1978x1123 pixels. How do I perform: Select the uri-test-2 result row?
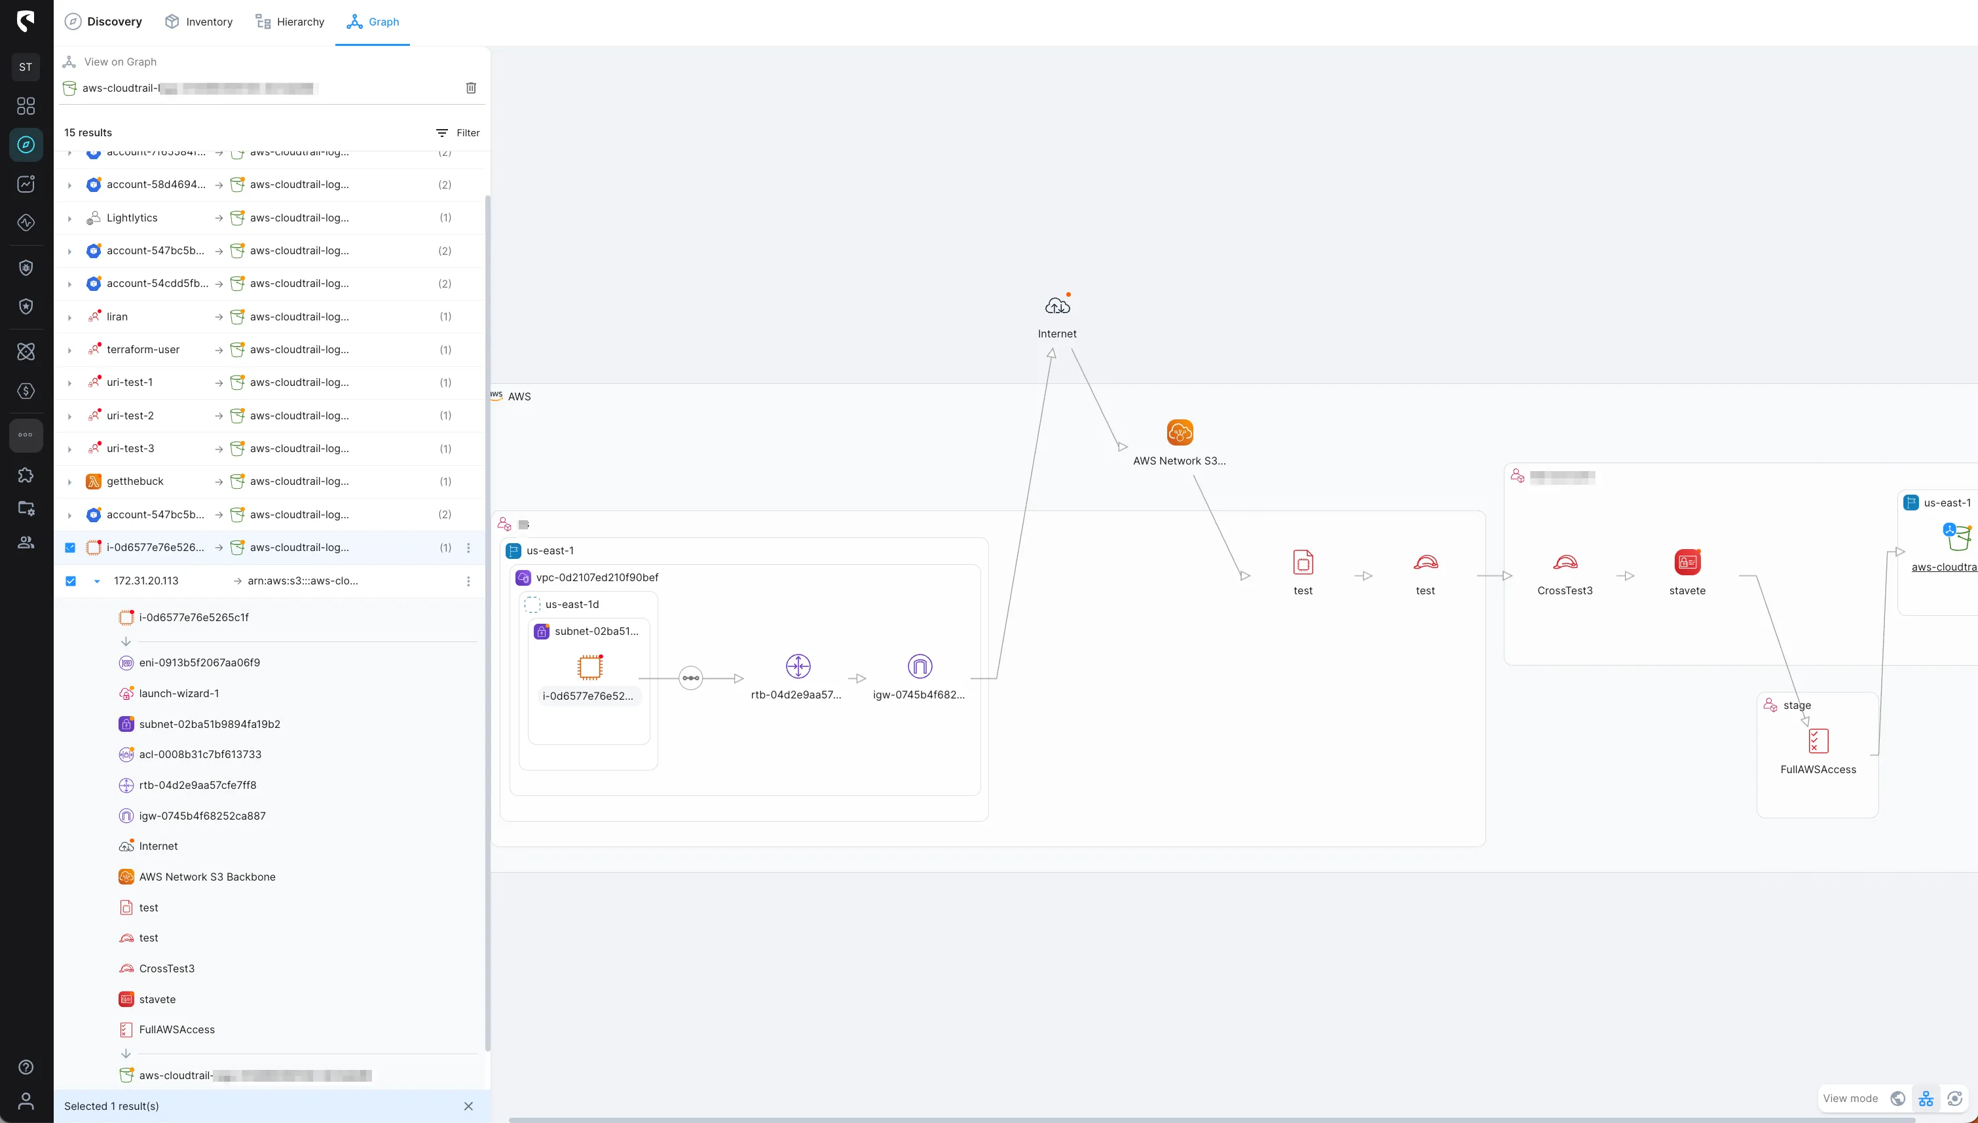pos(269,416)
